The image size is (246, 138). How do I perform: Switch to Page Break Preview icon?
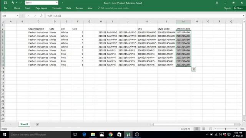tap(210, 129)
